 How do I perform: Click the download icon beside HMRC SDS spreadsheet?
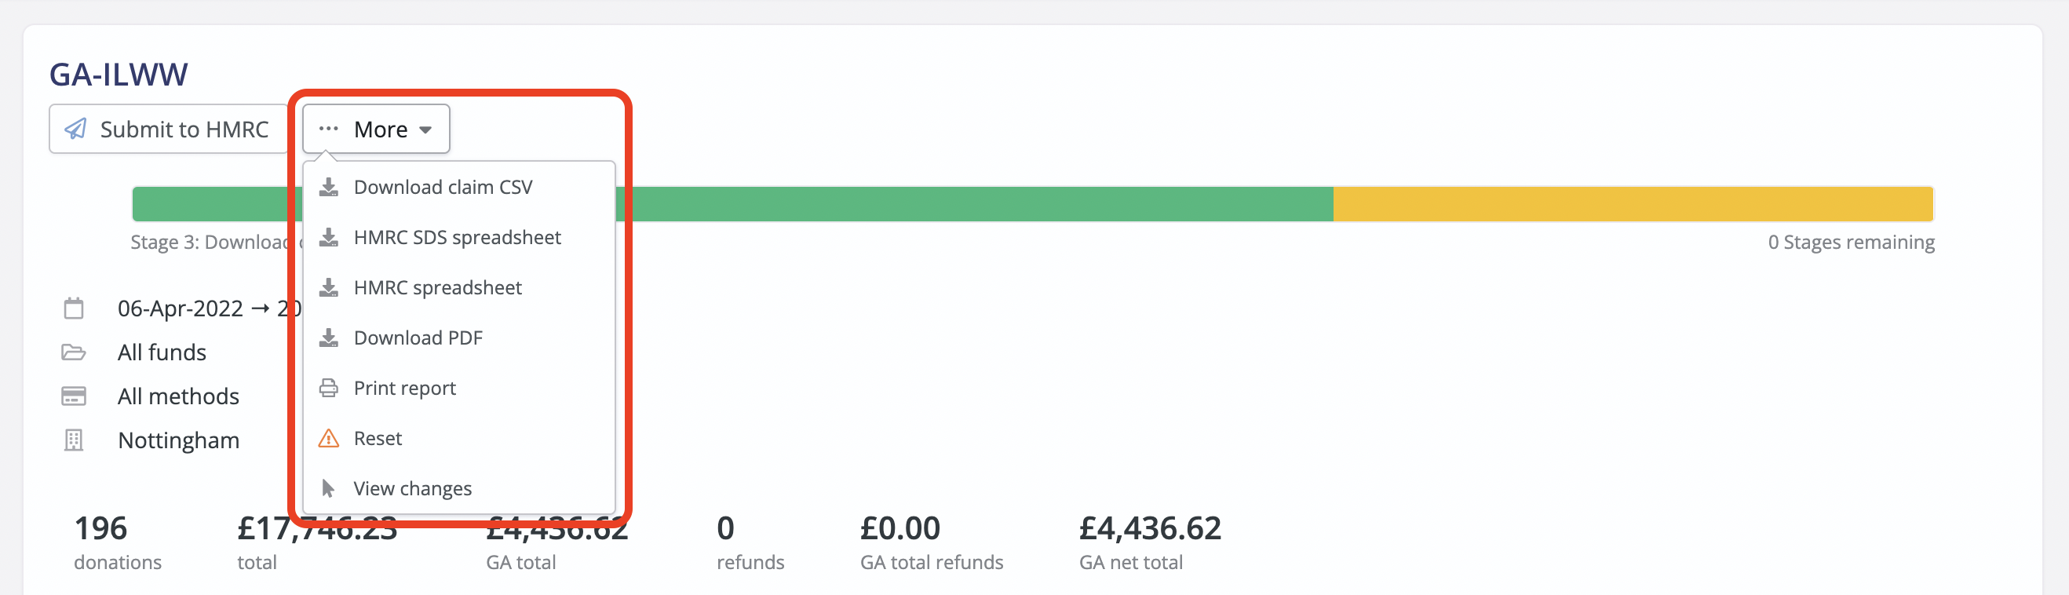(x=329, y=237)
